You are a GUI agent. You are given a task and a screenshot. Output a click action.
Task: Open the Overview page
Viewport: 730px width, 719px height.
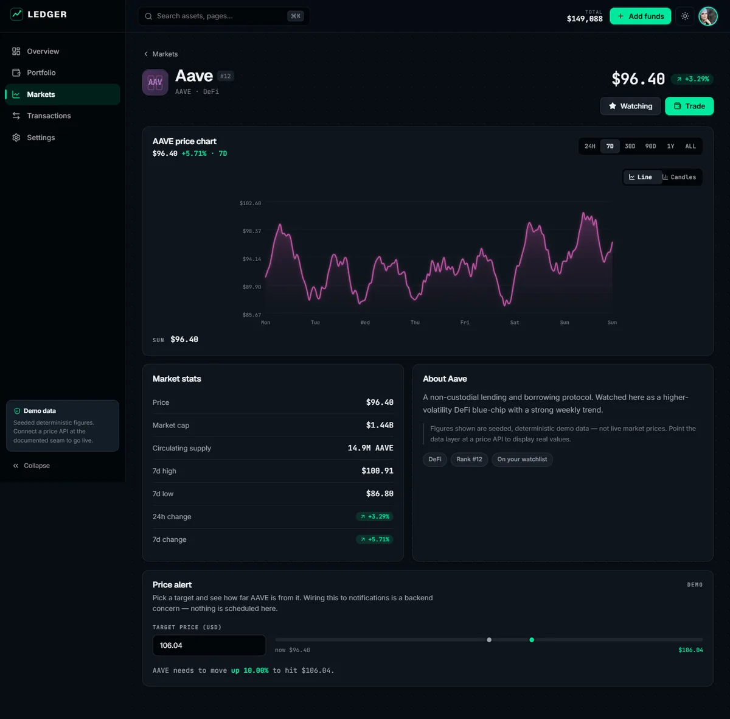(x=63, y=51)
